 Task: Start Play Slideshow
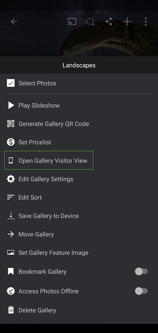(79, 105)
